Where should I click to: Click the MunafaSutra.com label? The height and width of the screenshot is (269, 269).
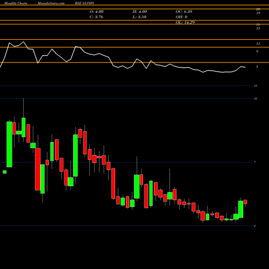(x=51, y=3)
